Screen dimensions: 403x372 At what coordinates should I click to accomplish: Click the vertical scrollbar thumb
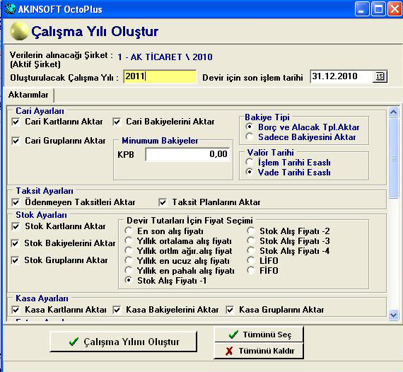coord(394,158)
